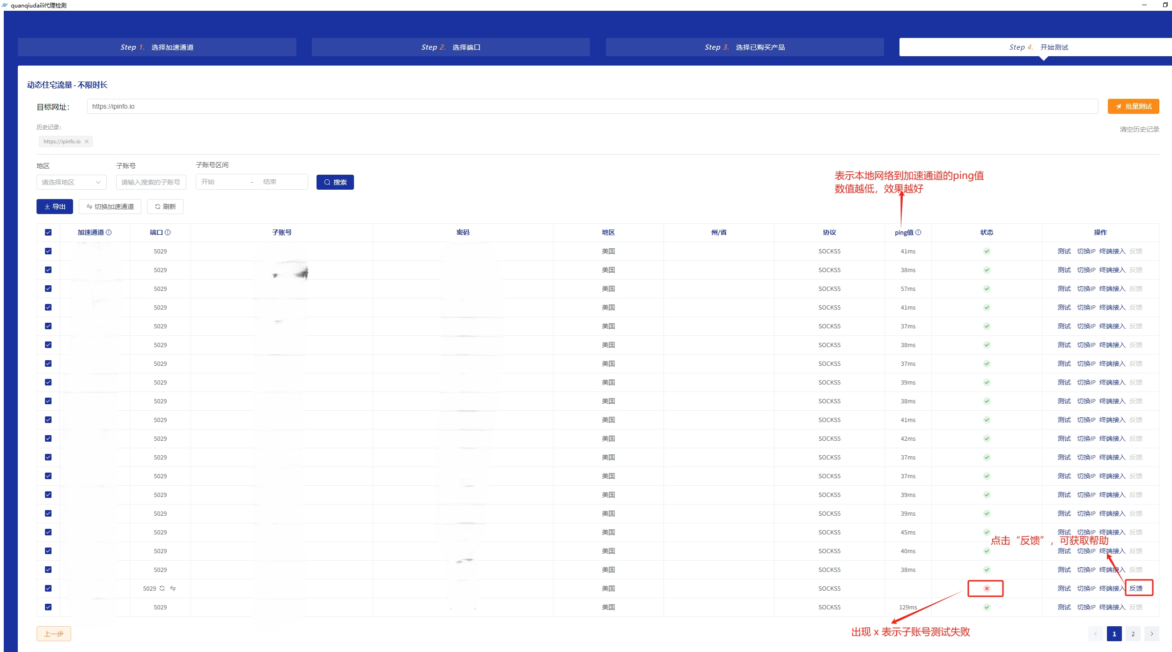Click info icon next to 加速通道 header
The image size is (1172, 652).
[109, 232]
